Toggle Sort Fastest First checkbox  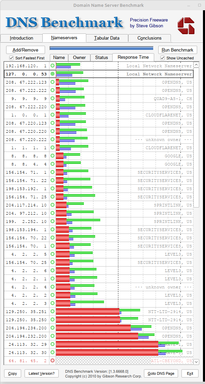pyautogui.click(x=11, y=58)
